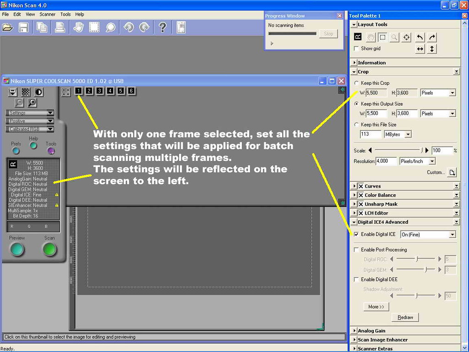Screen dimensions: 469x352
Task: Open help with the question mark icon
Action: [163, 27]
